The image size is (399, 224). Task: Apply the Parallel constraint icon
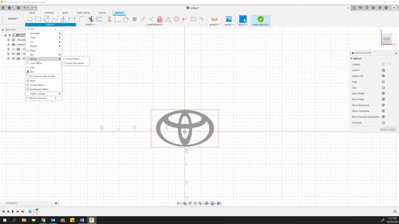143,19
